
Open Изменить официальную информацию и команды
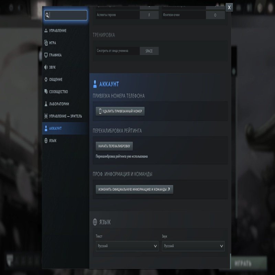[x=134, y=189]
